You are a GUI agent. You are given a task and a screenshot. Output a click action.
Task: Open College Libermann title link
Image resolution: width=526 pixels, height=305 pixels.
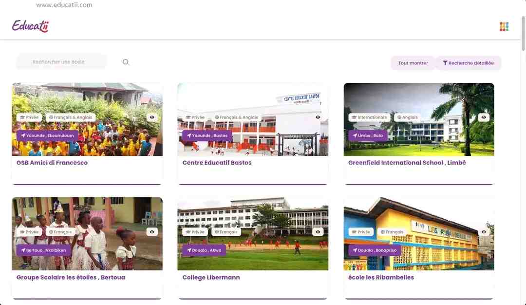coord(211,278)
